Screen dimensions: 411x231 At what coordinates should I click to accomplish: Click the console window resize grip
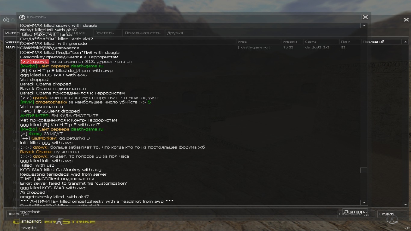[366, 214]
